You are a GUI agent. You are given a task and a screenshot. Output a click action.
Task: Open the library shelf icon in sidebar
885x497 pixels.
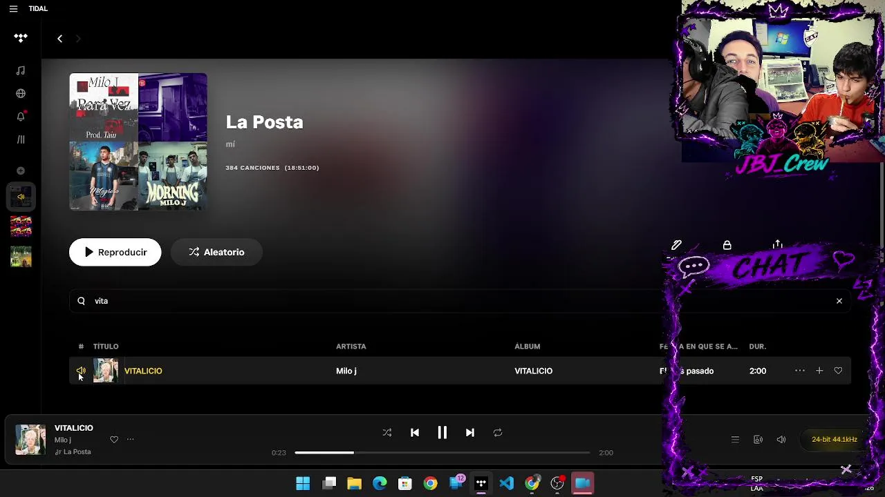pyautogui.click(x=21, y=139)
